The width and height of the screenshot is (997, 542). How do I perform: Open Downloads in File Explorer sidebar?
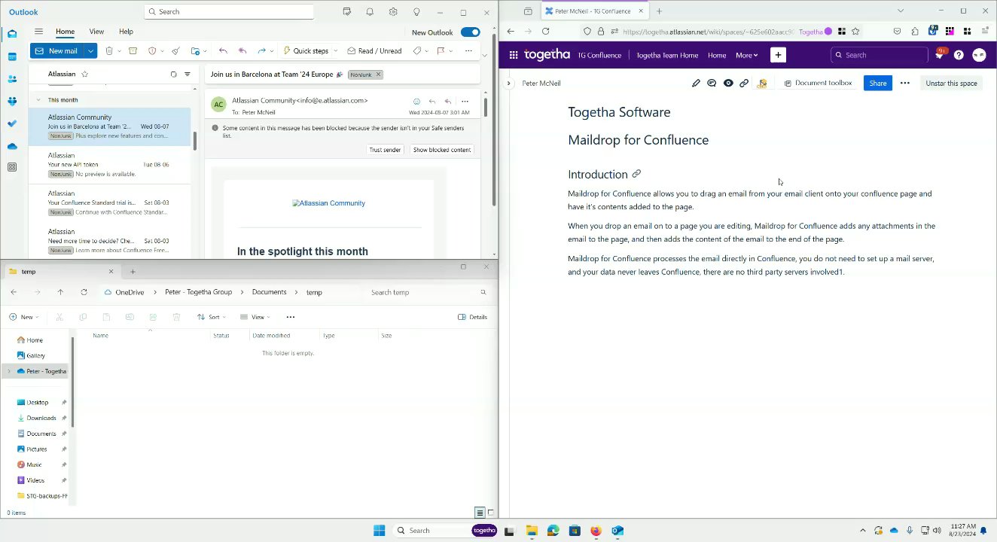click(x=41, y=418)
